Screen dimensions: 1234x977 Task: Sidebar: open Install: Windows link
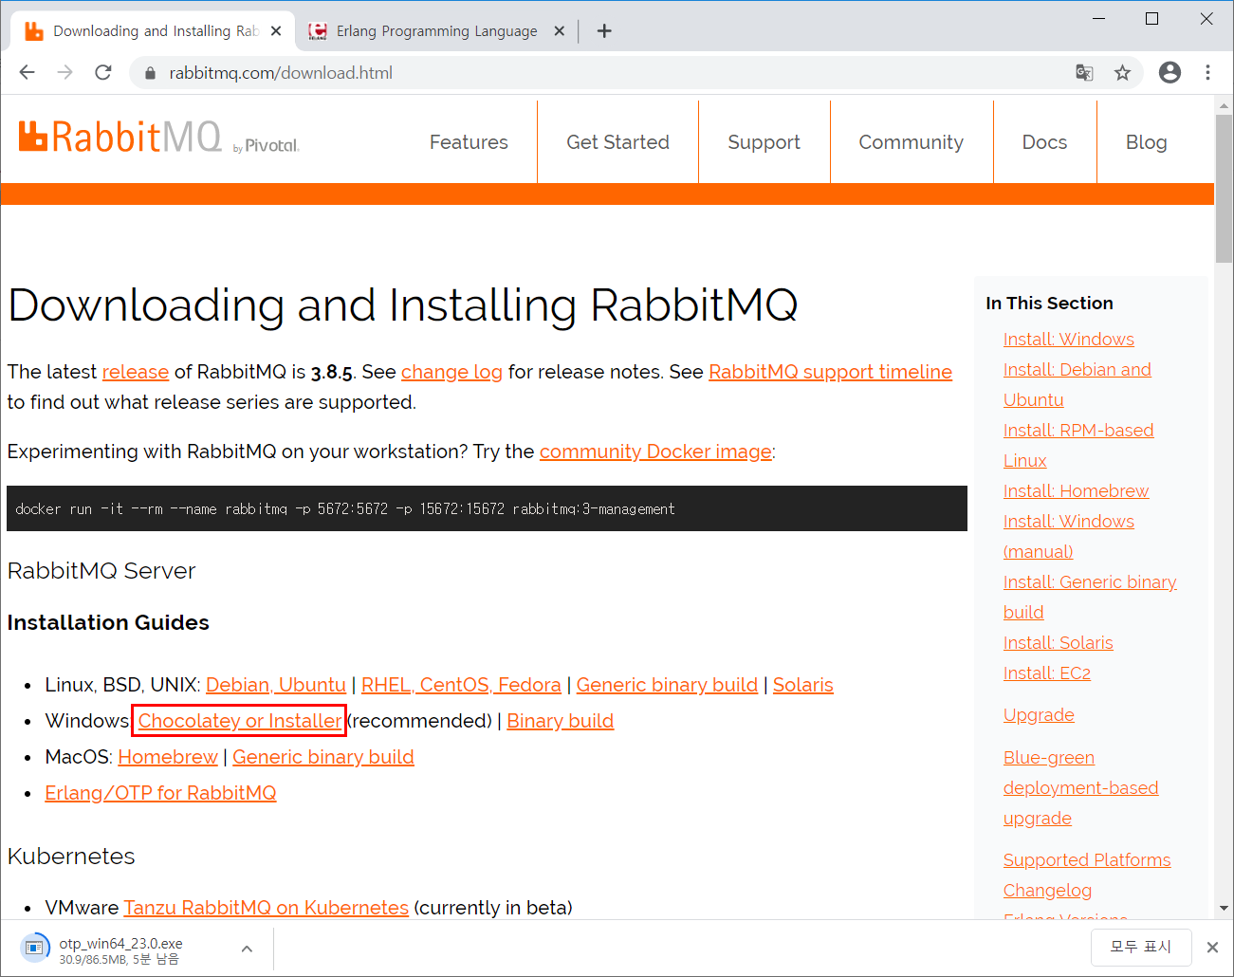(x=1069, y=340)
